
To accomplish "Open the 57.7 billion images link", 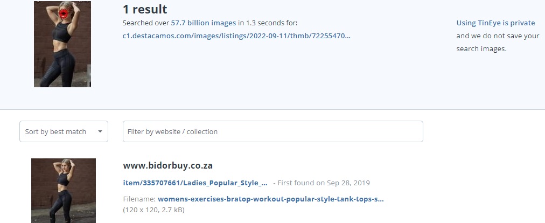I will coord(204,23).
